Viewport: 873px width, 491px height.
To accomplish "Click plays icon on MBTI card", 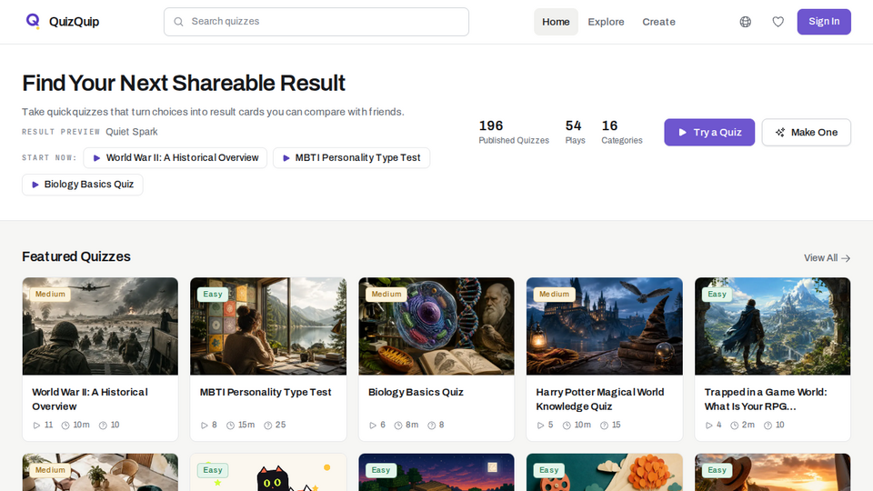I will coord(205,426).
